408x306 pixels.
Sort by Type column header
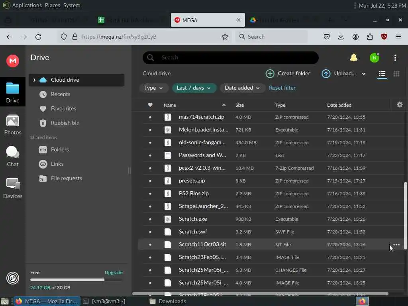coord(280,105)
